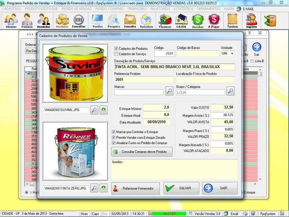Open the Clientes toolbar icon

pyautogui.click(x=11, y=21)
